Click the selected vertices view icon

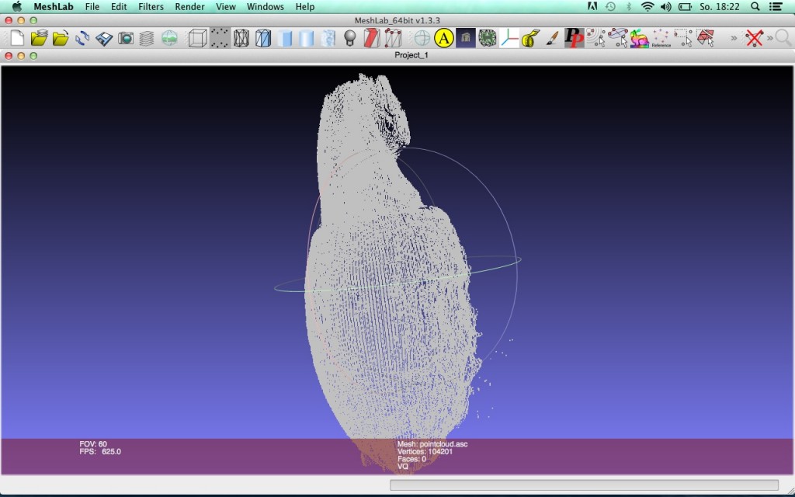coord(394,38)
